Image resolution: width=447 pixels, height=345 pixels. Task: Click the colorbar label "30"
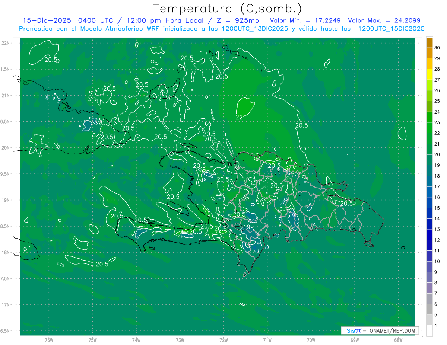(x=437, y=48)
